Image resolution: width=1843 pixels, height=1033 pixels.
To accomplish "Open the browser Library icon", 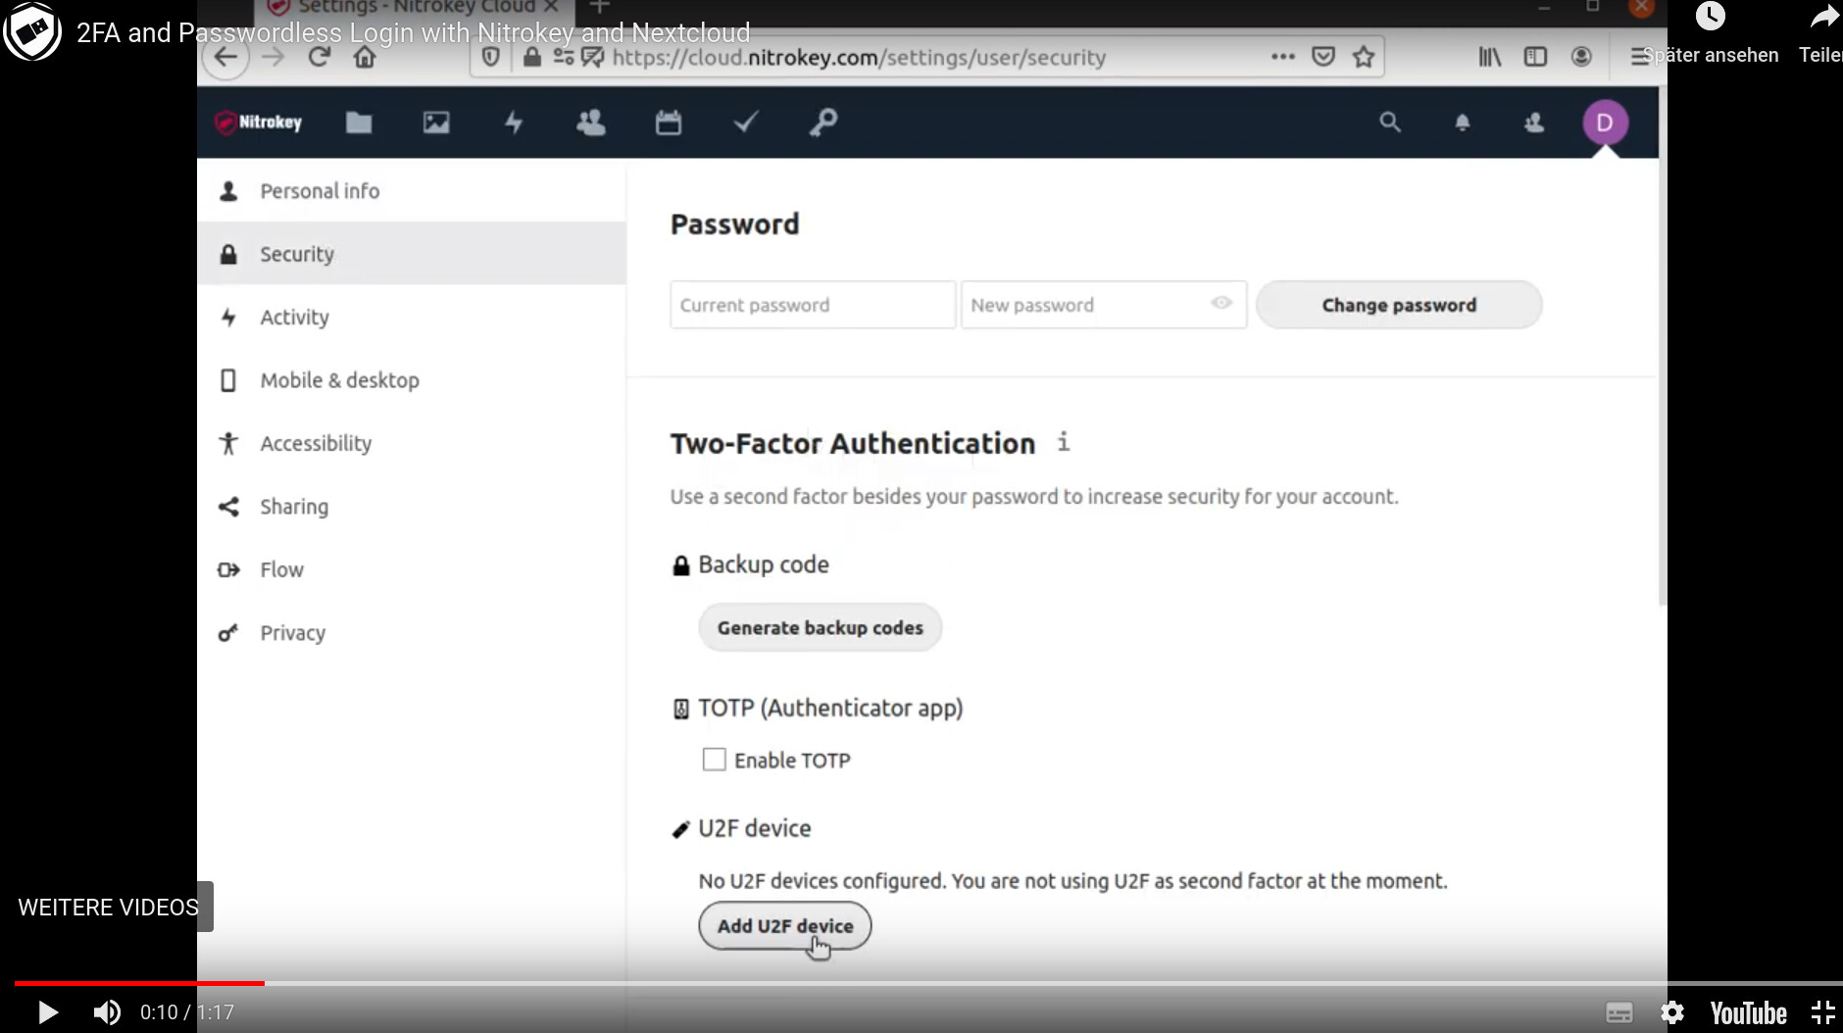I will [x=1489, y=57].
